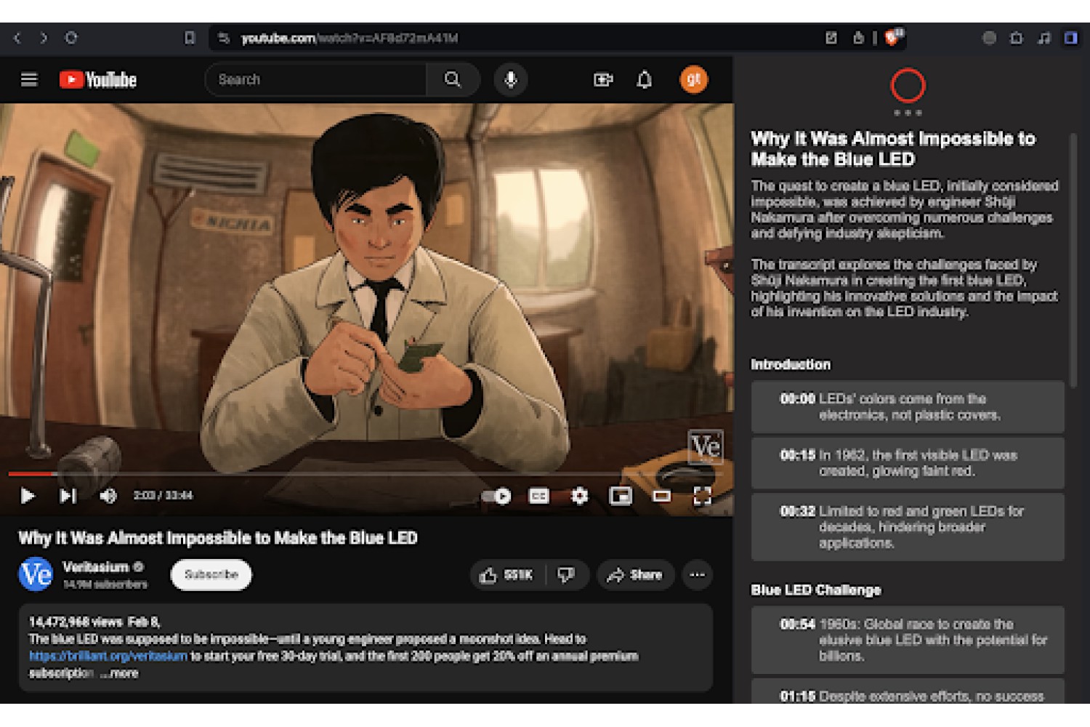Screen dimensions: 1090x727
Task: Dislike the video
Action: [566, 575]
